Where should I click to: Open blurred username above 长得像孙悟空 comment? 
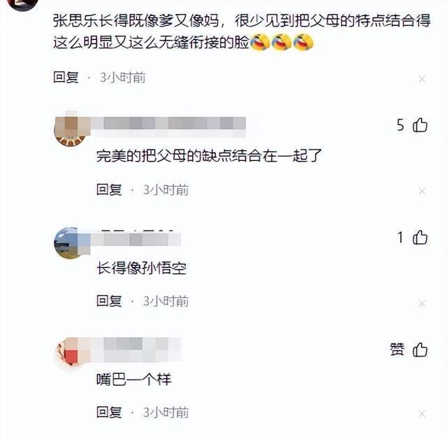pyautogui.click(x=135, y=239)
